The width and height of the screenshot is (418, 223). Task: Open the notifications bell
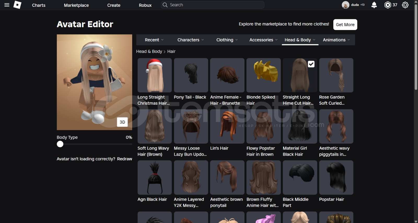[x=374, y=5]
